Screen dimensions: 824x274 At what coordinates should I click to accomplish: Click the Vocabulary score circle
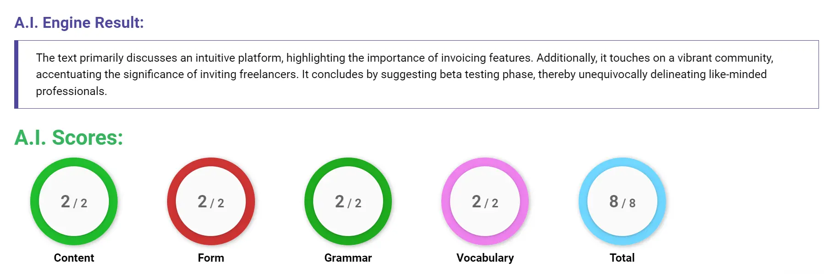(485, 202)
